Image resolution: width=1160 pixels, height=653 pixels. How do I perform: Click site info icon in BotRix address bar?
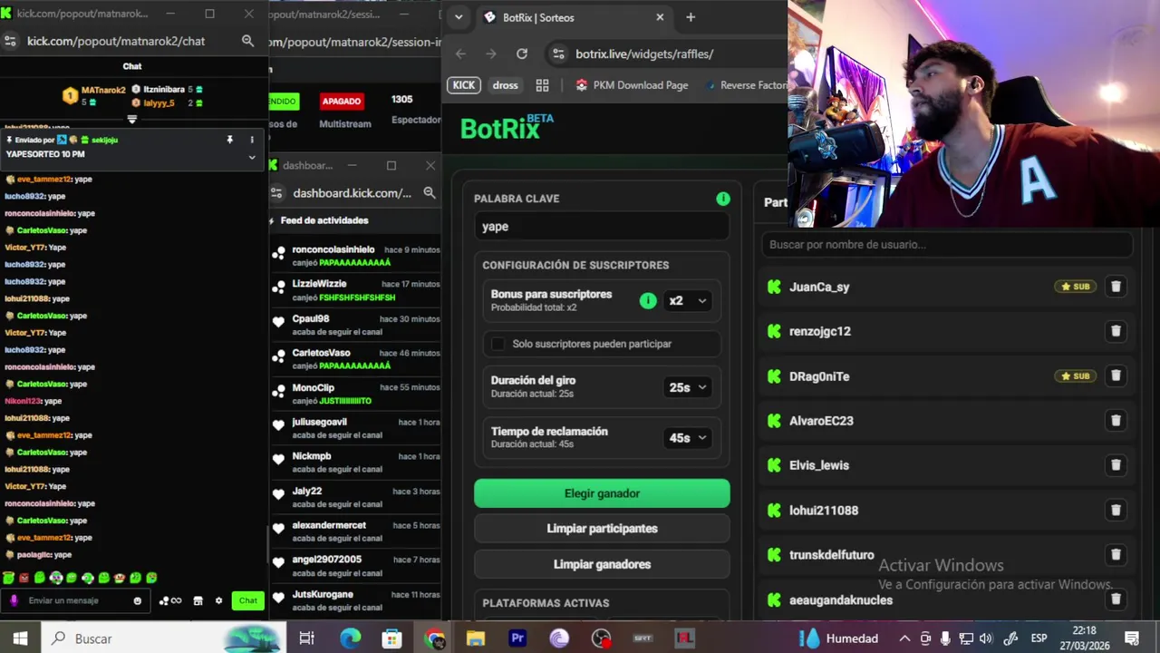[x=558, y=54]
